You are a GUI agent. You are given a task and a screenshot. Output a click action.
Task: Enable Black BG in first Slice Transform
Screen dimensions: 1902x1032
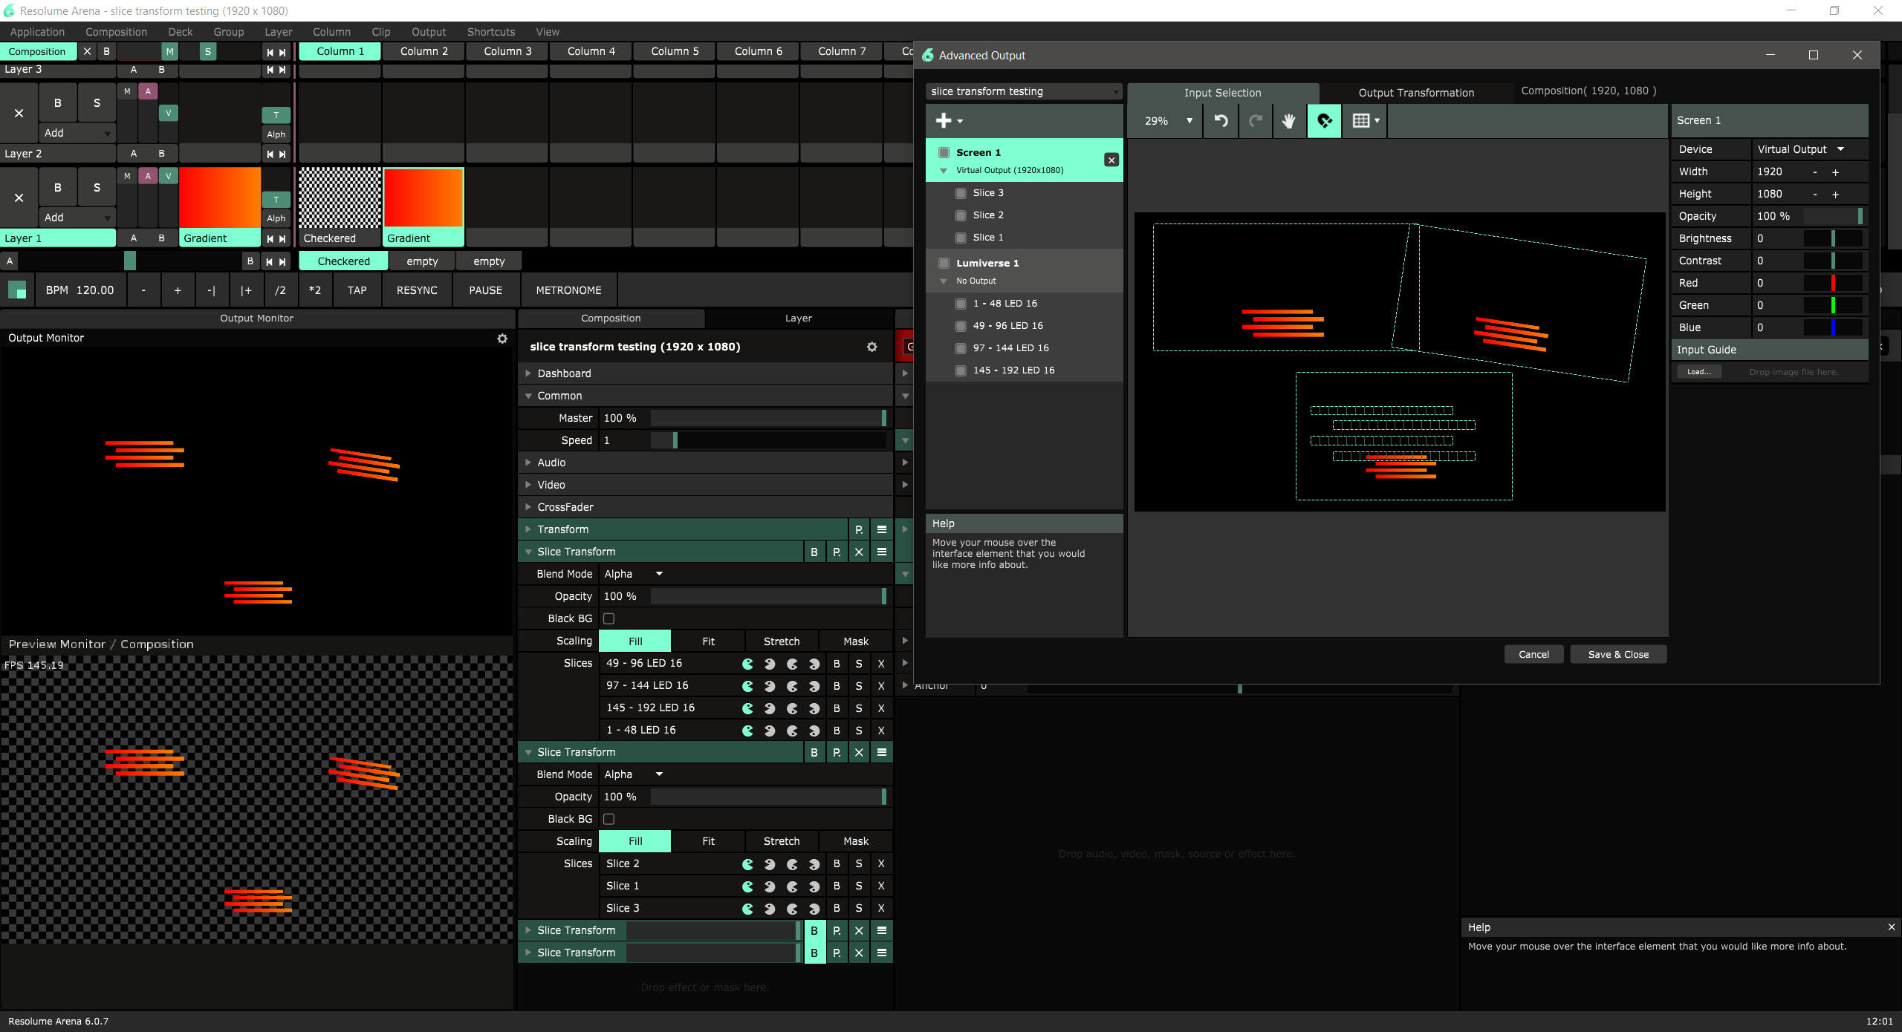(609, 618)
